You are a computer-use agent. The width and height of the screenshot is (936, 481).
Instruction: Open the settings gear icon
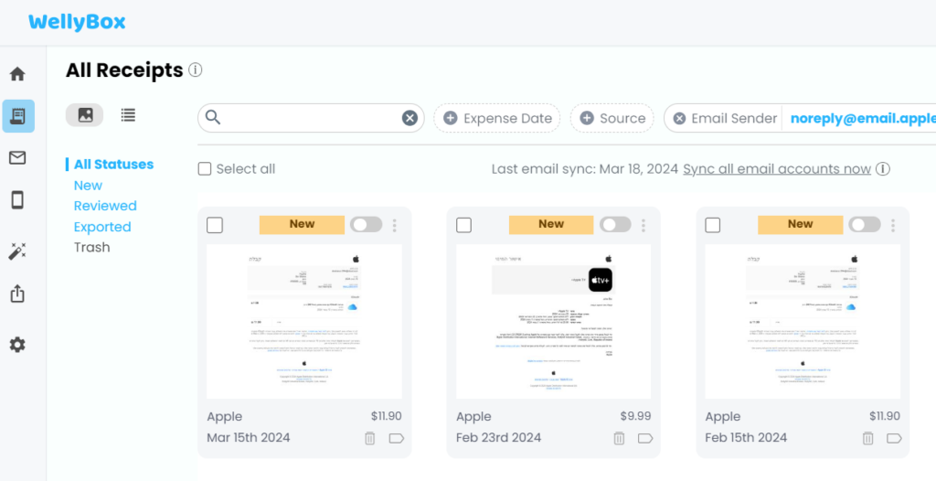tap(17, 345)
